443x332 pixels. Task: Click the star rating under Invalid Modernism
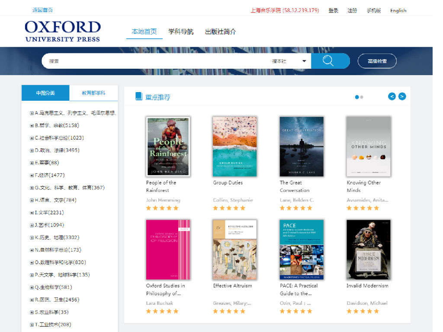pyautogui.click(x=363, y=311)
